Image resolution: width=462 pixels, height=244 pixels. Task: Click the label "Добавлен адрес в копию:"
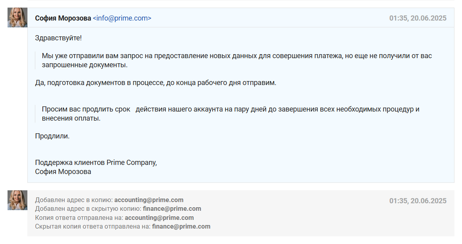pos(74,200)
